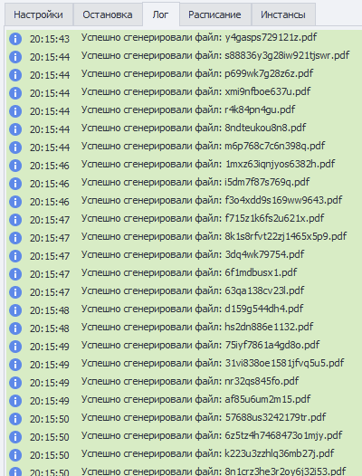The width and height of the screenshot is (362, 476).
Task: Select log row f3o4xdd9s169ww9643.pdf
Action: 184,202
